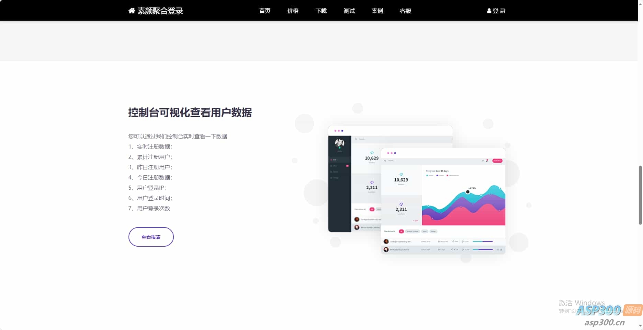Click the pink notification icon in dashboard toolbar
643x330 pixels.
click(486, 161)
